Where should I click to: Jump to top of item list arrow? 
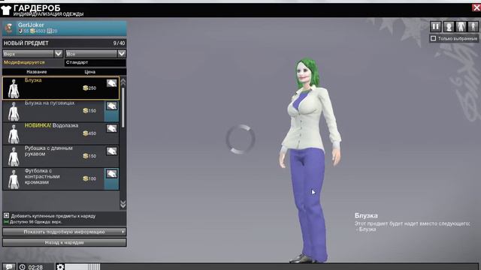[123, 82]
